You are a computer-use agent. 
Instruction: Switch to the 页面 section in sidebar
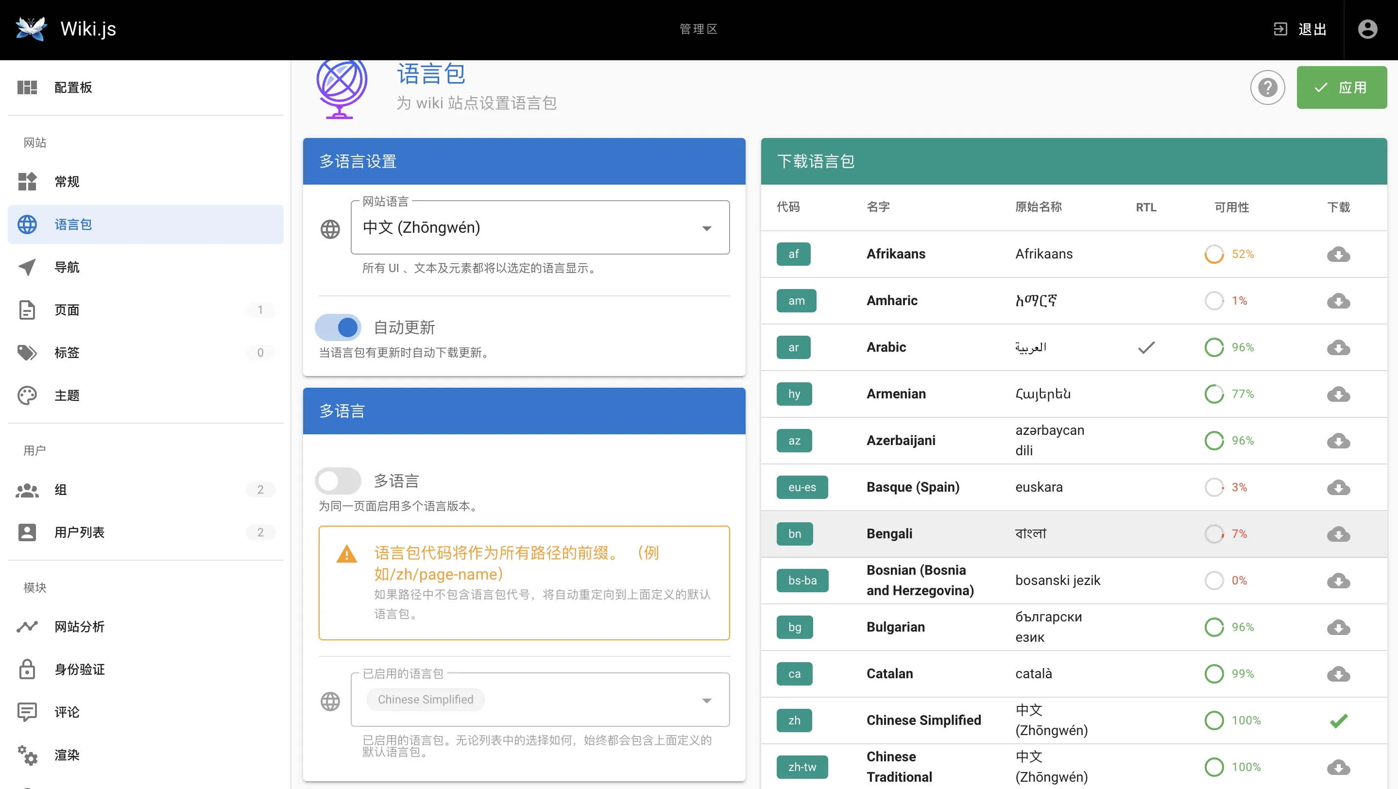click(x=68, y=309)
